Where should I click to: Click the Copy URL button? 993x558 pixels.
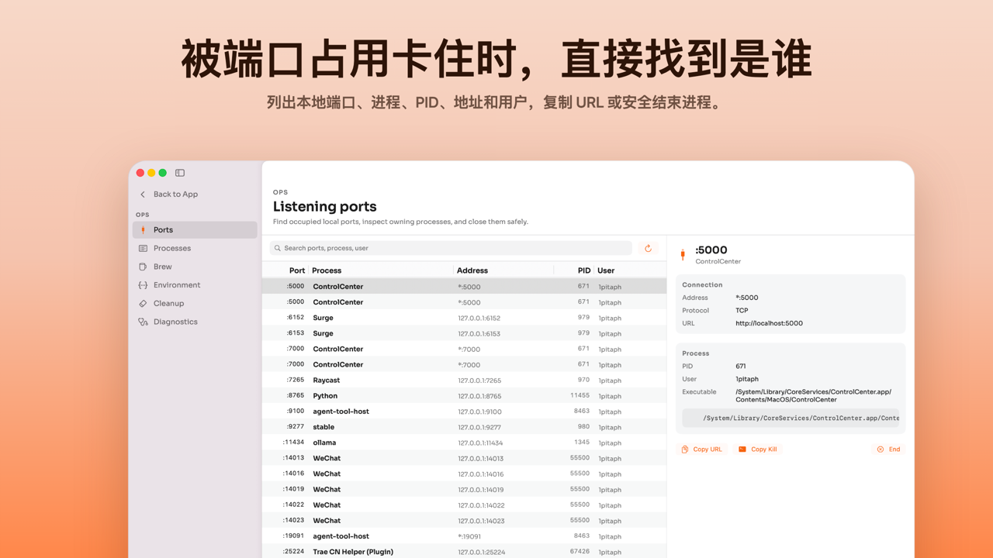(702, 449)
